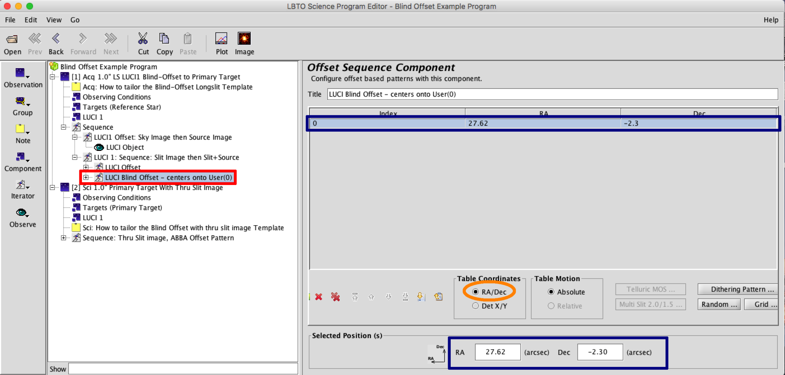This screenshot has width=785, height=375.
Task: Expand the LUCI Blind Offset node
Action: click(x=86, y=177)
